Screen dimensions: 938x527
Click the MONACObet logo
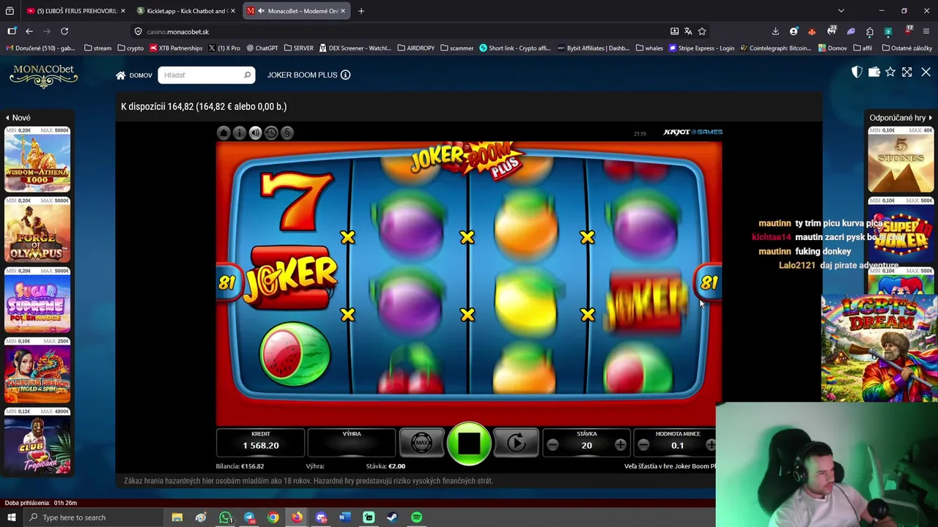coord(43,75)
